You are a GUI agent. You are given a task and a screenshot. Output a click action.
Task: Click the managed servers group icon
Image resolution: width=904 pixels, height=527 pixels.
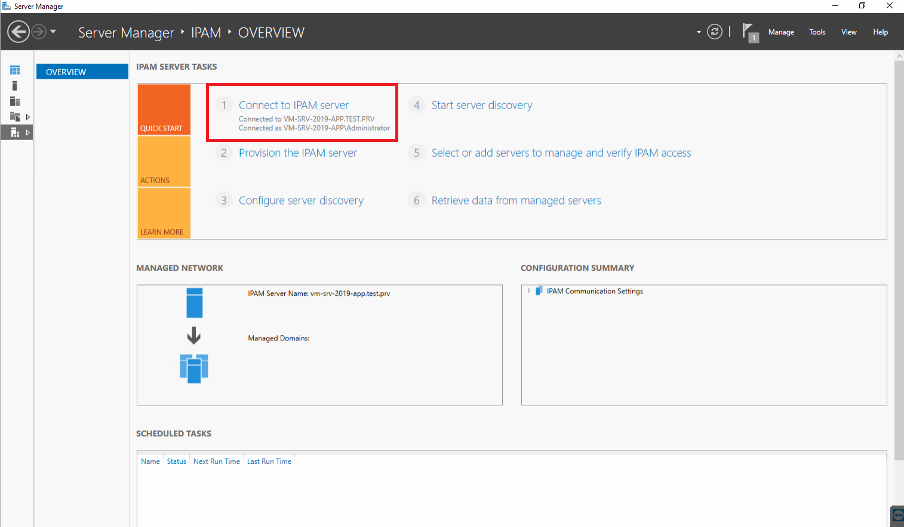tap(194, 368)
